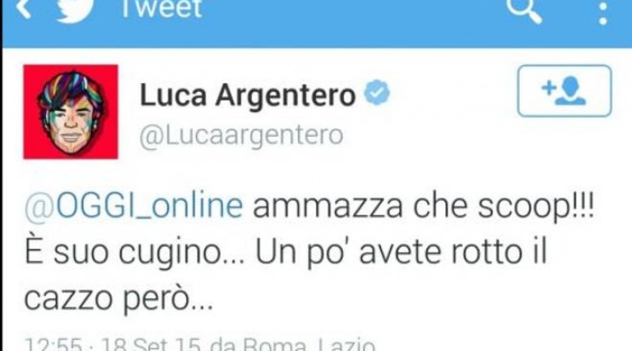Select the tweet timestamp 12:55 18 Set 15
The image size is (632, 351).
pos(113,345)
